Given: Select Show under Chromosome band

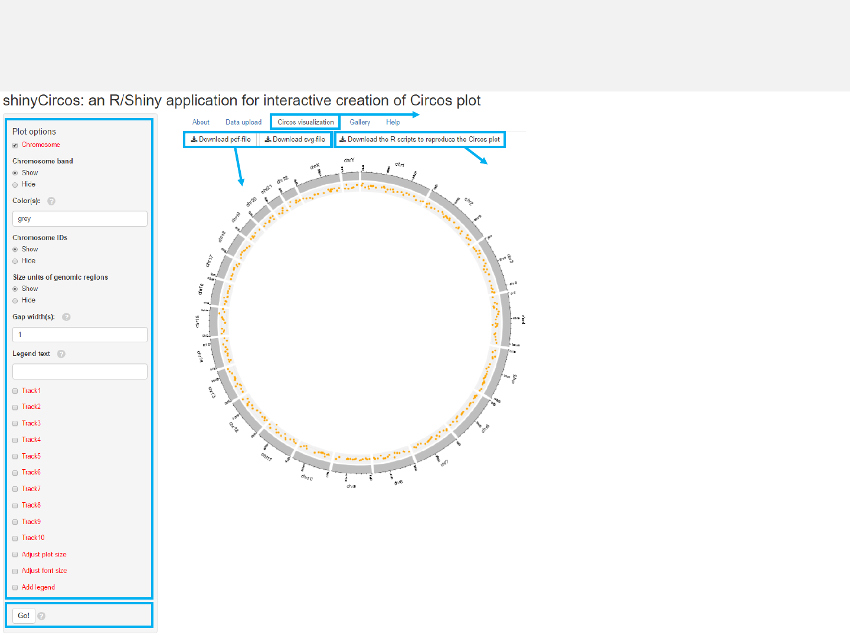Looking at the screenshot, I should click(x=15, y=173).
